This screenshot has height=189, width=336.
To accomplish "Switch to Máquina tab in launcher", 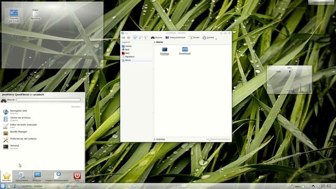I will coord(37,177).
